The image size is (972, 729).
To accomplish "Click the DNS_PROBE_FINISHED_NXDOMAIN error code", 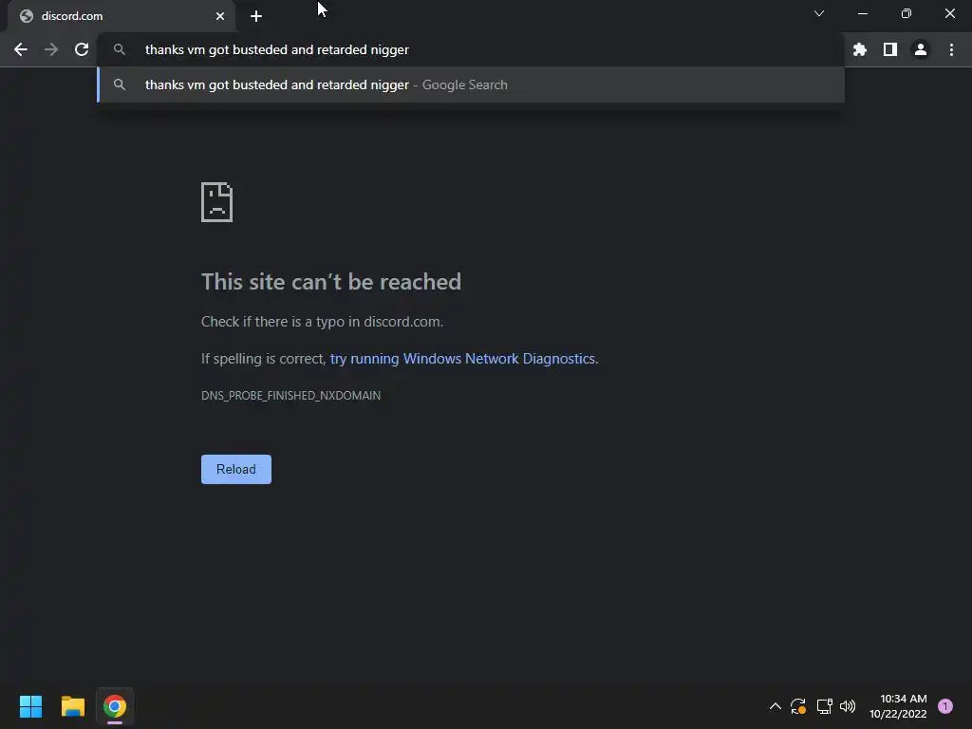I will (x=290, y=396).
